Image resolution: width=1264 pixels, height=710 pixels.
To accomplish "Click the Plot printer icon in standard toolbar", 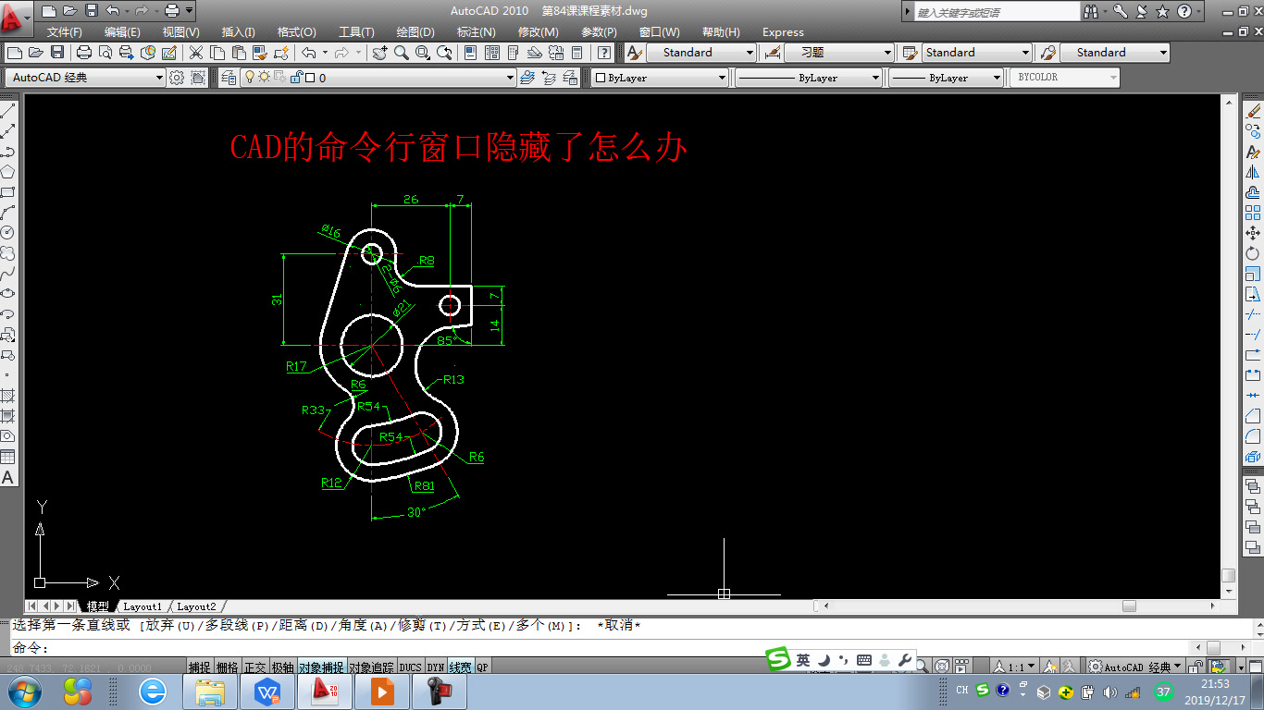I will point(84,53).
